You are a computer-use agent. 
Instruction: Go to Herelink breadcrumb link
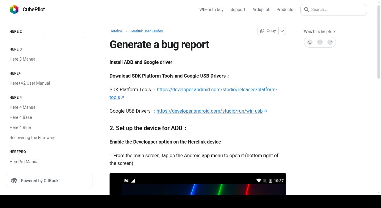click(x=116, y=31)
